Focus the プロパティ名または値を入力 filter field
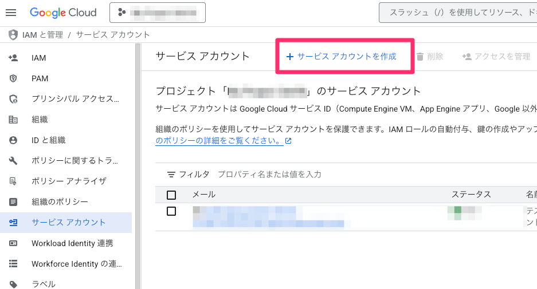This screenshot has width=537, height=289. 269,175
